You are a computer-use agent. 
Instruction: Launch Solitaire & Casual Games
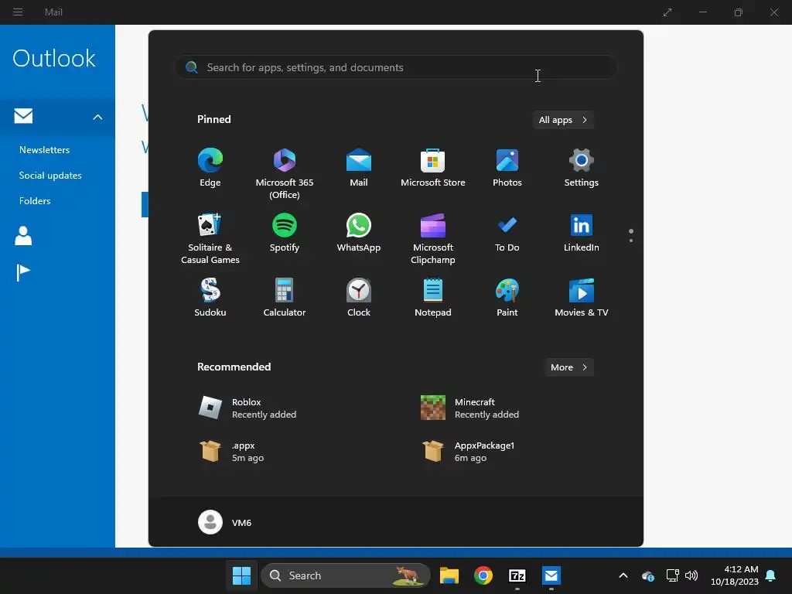[x=210, y=238]
